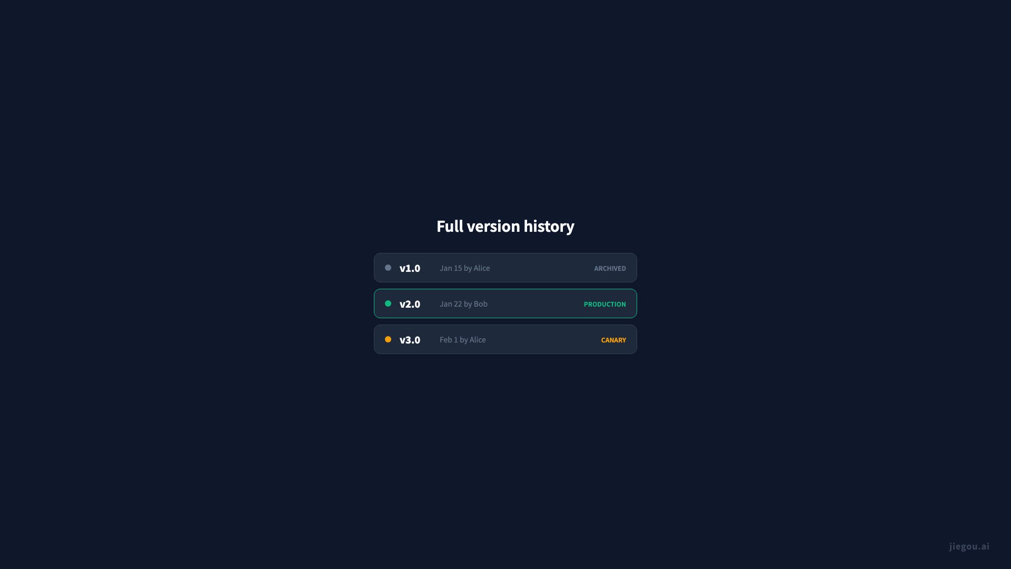Click author name Alice in v1.0 row
Viewport: 1011px width, 569px height.
[481, 268]
